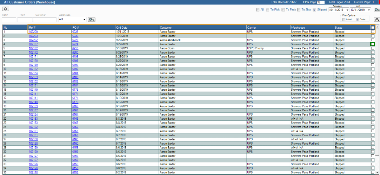This screenshot has width=380, height=175.
Task: Open the end date dropdown
Action: 369,10
